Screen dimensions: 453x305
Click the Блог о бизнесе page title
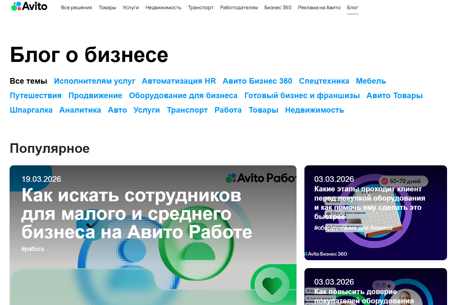click(x=89, y=55)
